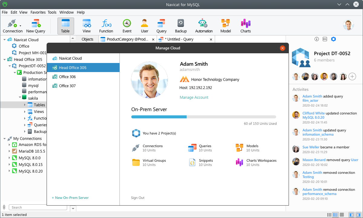Image resolution: width=363 pixels, height=218 pixels.
Task: Show the DDL panel icon
Action: pos(325,39)
